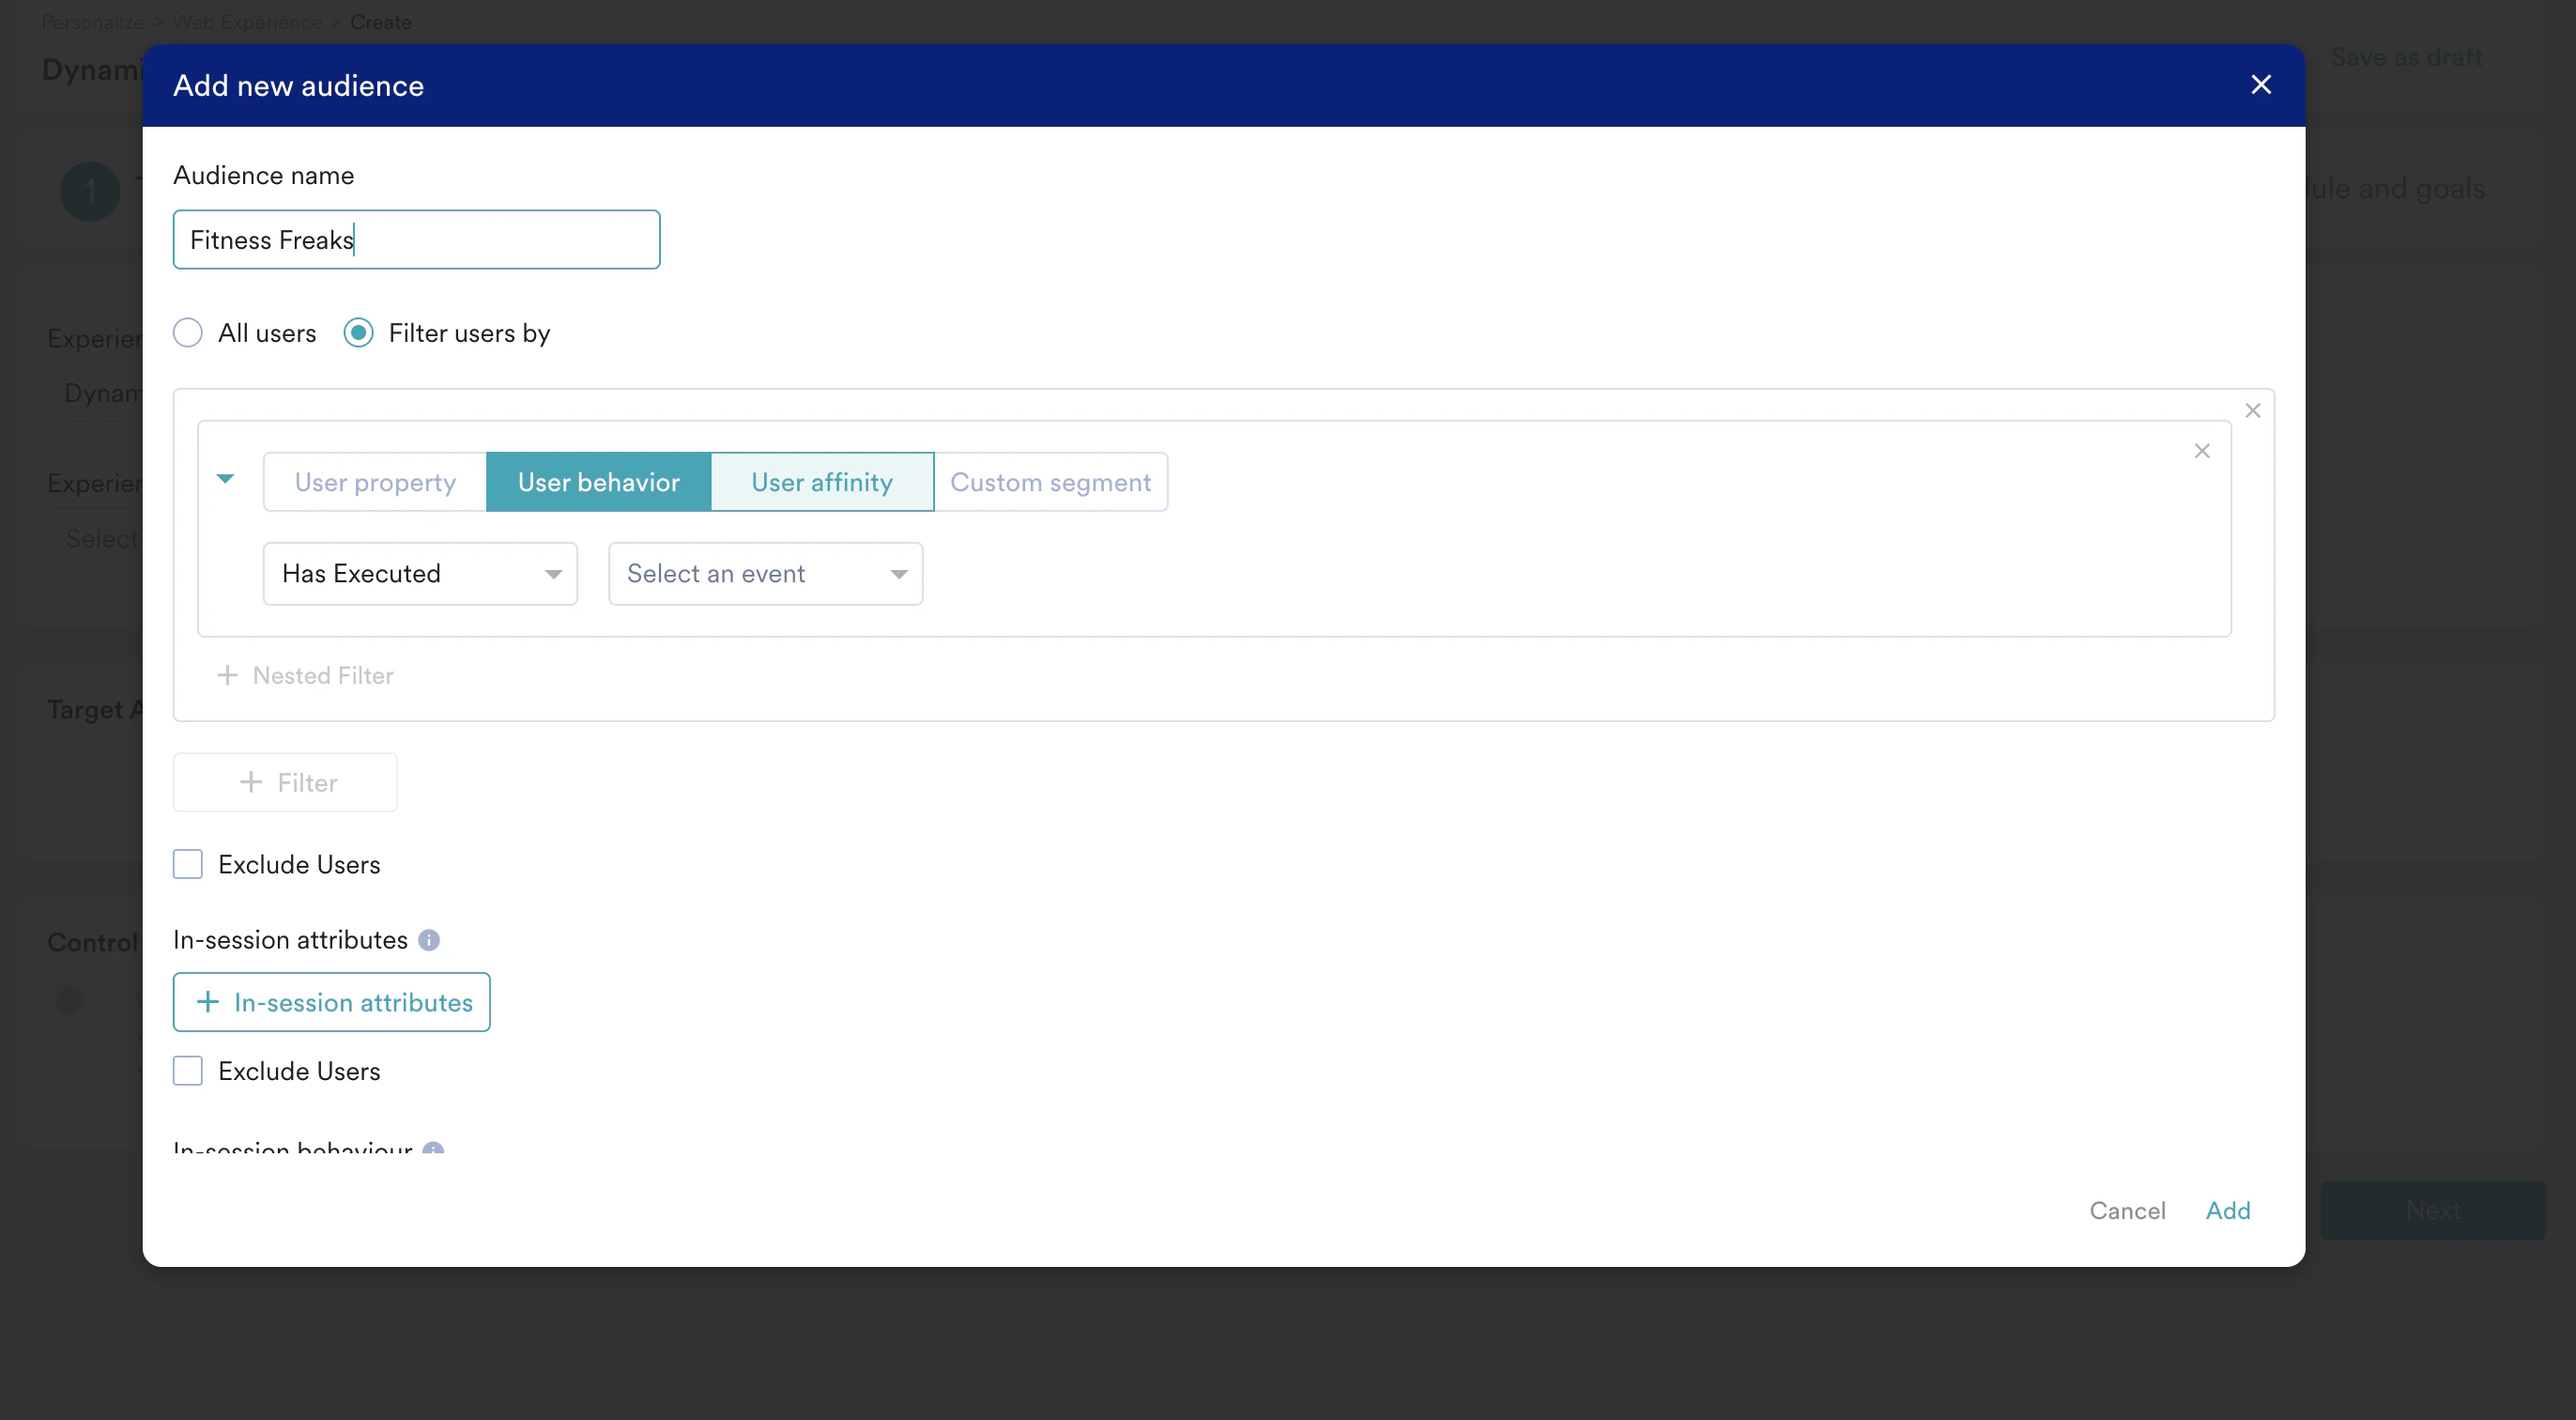The image size is (2576, 1420).
Task: Select the Filter users by radio
Action: click(x=359, y=333)
